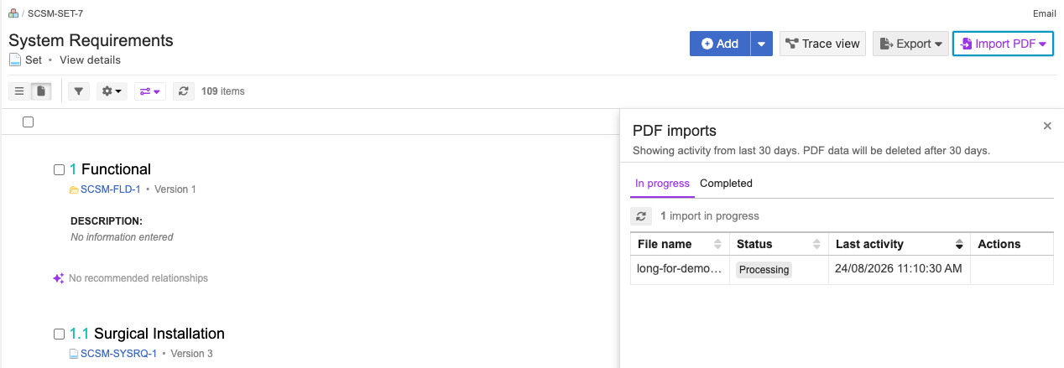
Task: Select the In progress tab
Action: [x=662, y=184]
